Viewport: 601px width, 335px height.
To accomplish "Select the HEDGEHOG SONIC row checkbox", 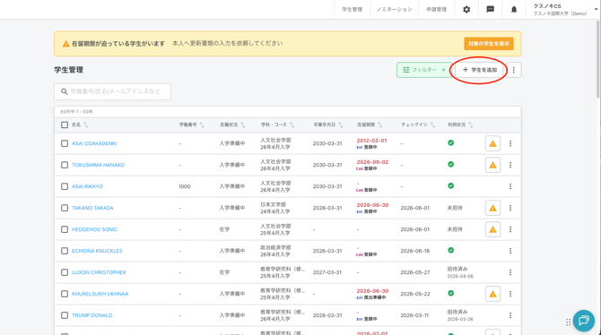I will 65,229.
